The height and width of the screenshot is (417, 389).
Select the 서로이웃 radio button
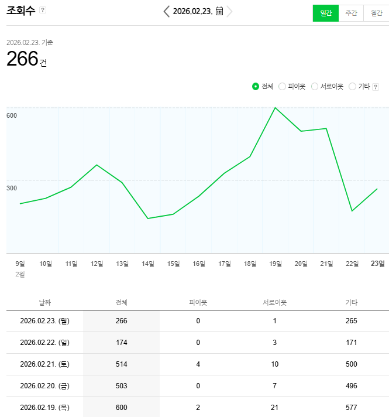pyautogui.click(x=315, y=87)
